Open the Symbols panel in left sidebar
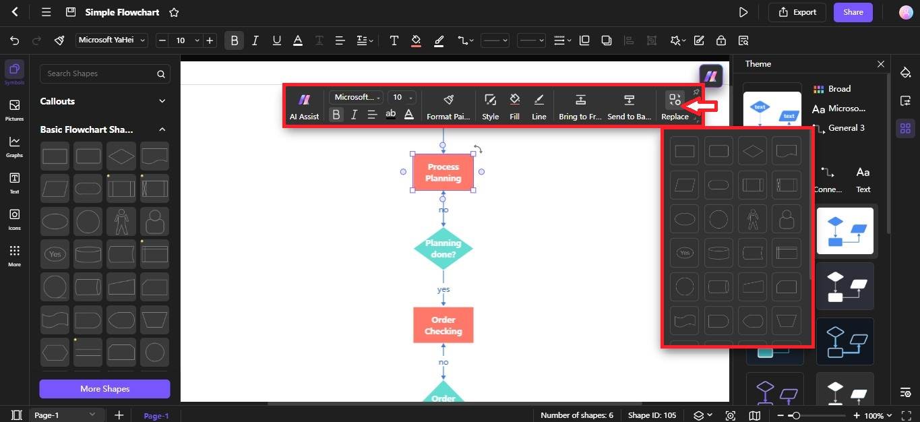This screenshot has width=920, height=422. (x=14, y=73)
